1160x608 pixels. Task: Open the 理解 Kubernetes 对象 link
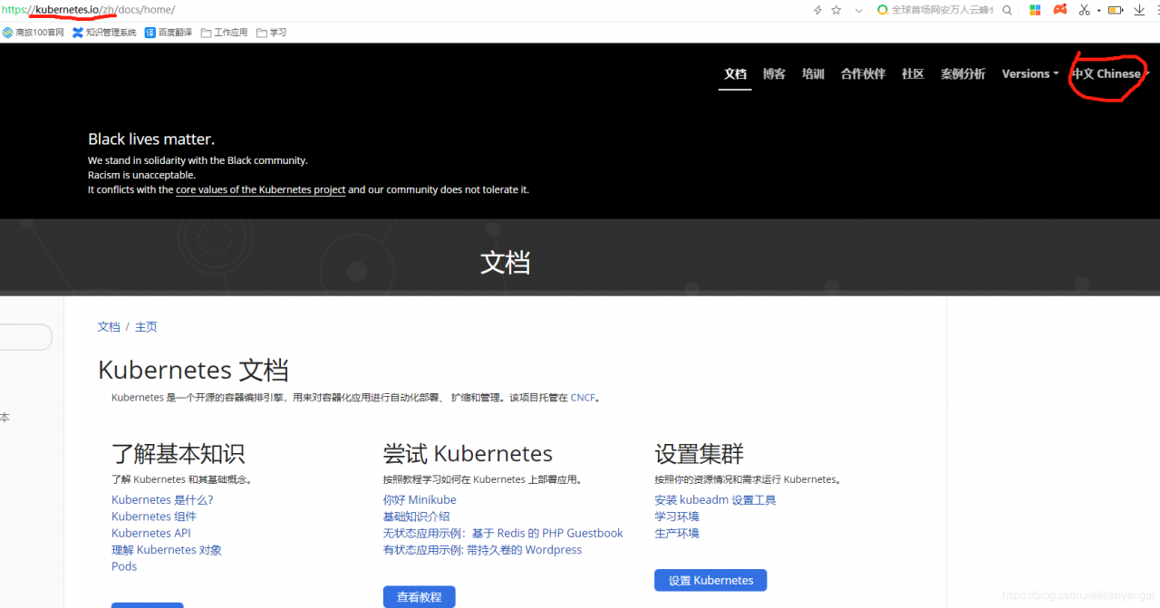click(x=167, y=550)
